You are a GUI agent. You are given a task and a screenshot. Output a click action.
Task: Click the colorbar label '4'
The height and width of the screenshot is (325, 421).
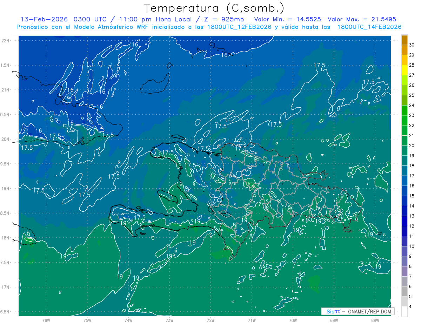[x=410, y=307]
